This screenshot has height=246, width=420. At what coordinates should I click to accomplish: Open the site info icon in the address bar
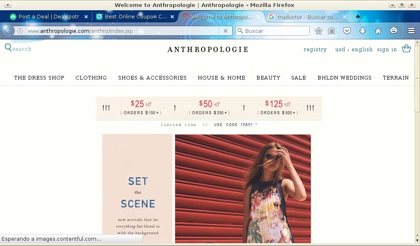(x=20, y=31)
